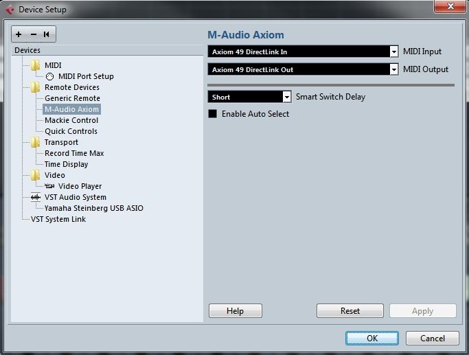Click the Devices column header
The image size is (469, 355).
tap(107, 50)
